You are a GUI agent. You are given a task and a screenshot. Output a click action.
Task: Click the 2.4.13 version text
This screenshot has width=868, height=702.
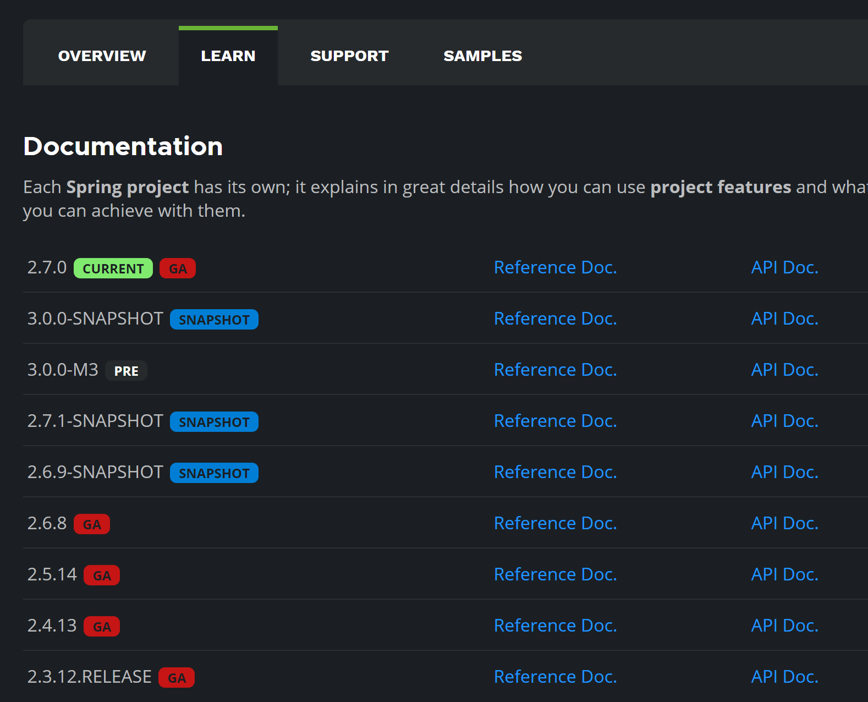(52, 626)
